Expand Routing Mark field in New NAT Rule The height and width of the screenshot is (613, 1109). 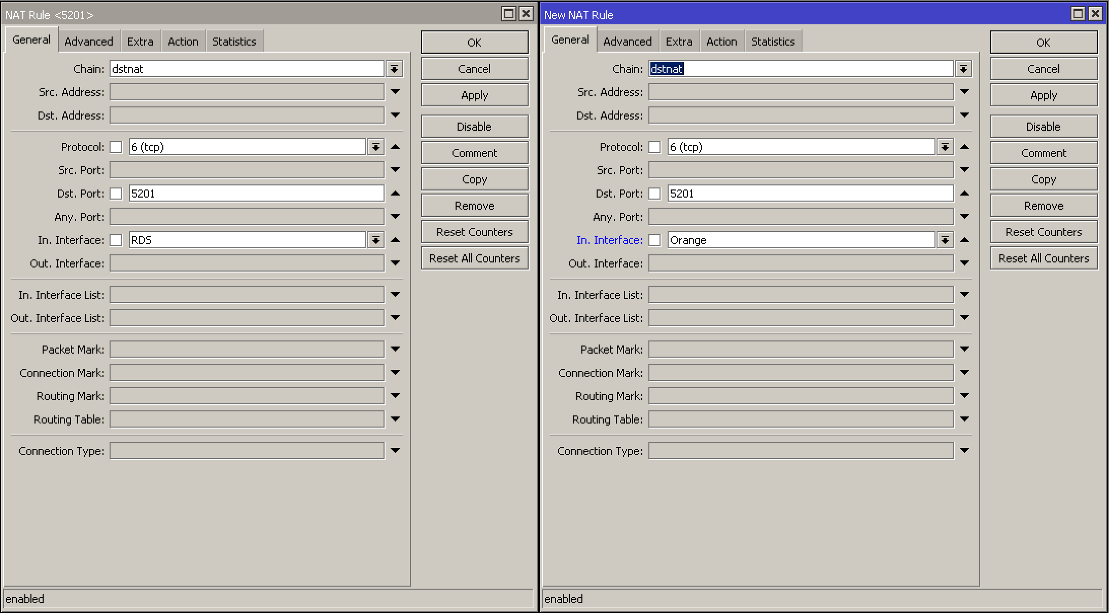pyautogui.click(x=964, y=396)
